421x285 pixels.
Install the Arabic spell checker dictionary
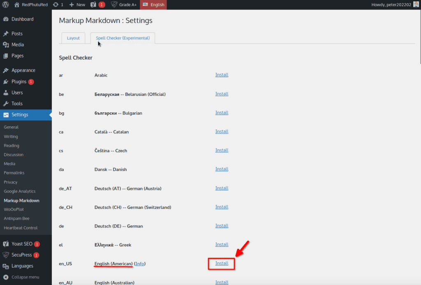pos(222,75)
